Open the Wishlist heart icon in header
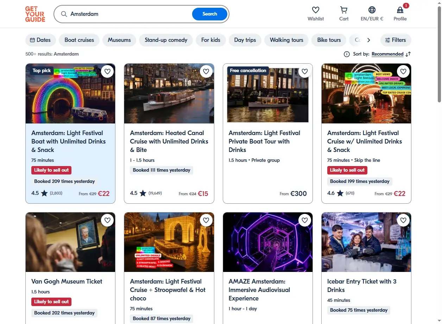This screenshot has height=324, width=442. 316,10
